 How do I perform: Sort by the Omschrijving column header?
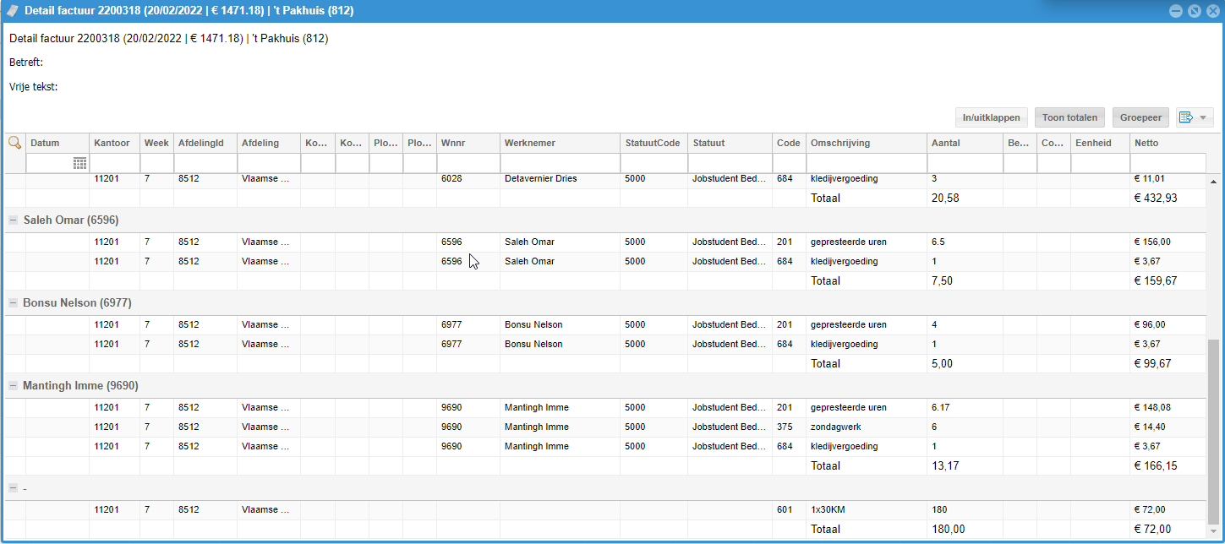point(867,143)
